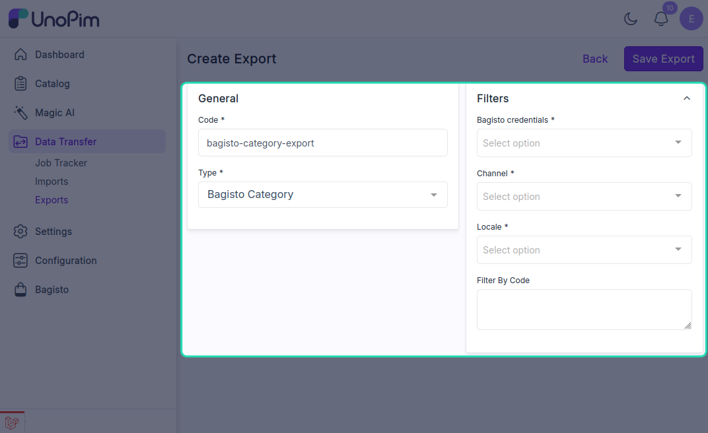Go to Exports submenu

click(52, 200)
